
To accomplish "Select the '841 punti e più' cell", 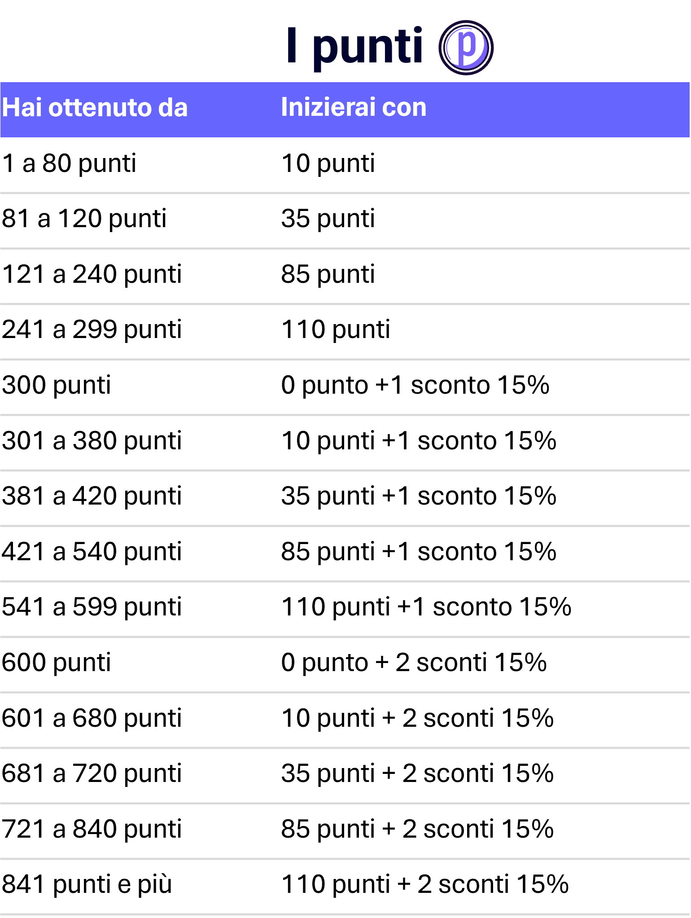I will click(87, 885).
